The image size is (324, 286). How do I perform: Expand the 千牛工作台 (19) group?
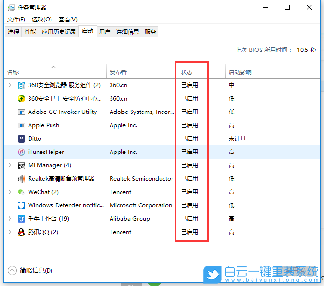(x=10, y=219)
